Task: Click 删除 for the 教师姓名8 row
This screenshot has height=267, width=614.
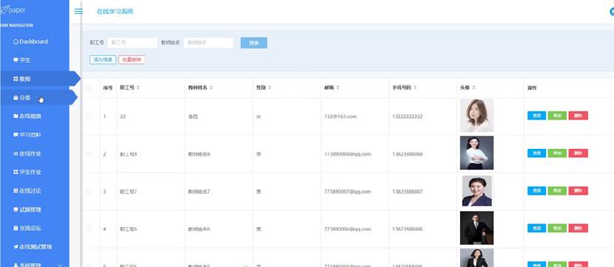Action: [x=578, y=153]
